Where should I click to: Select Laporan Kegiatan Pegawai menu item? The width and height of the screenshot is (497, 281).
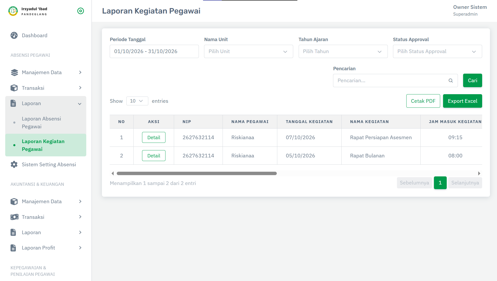coord(46,145)
